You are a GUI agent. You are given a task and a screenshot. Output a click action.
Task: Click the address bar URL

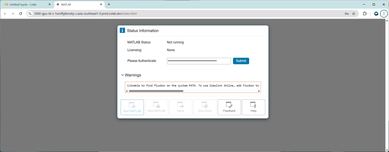(85, 14)
